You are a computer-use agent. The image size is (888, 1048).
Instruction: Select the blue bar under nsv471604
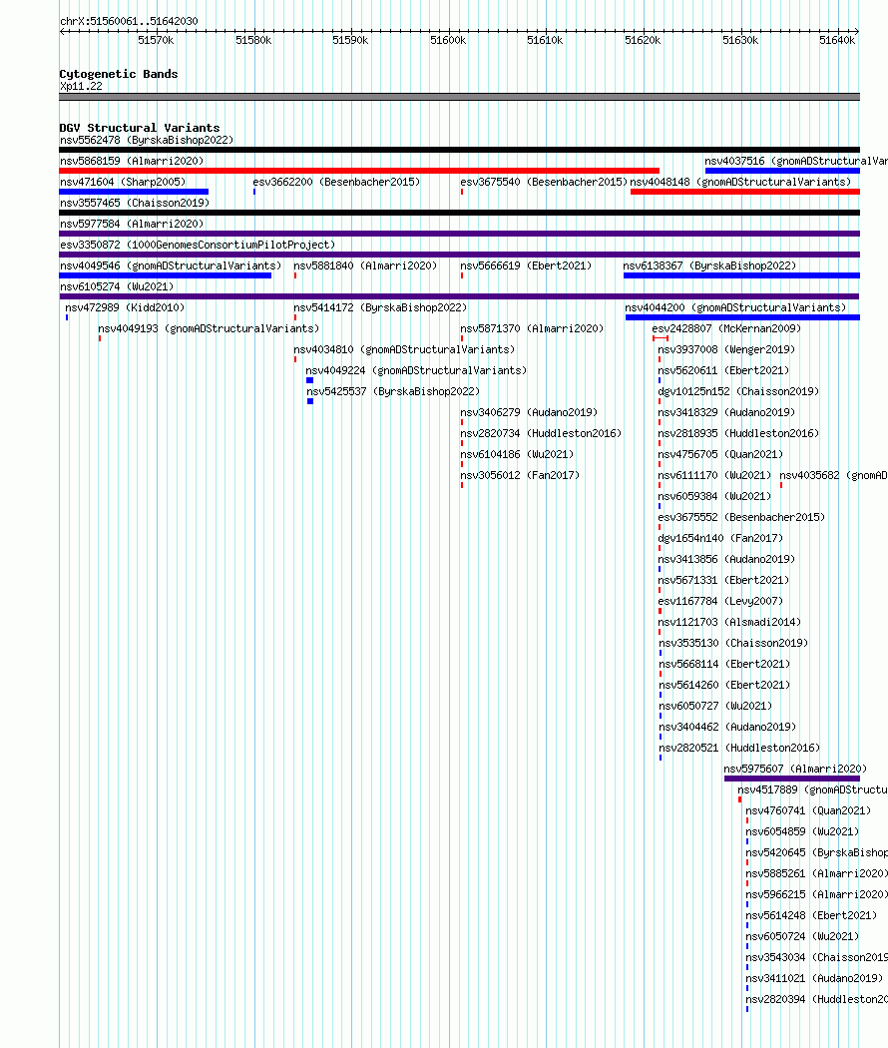pos(134,192)
